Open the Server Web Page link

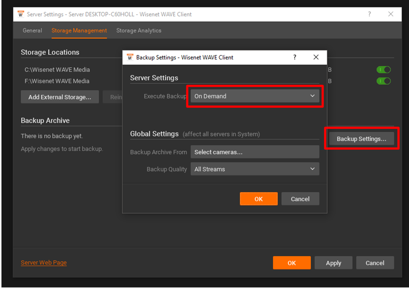click(44, 263)
